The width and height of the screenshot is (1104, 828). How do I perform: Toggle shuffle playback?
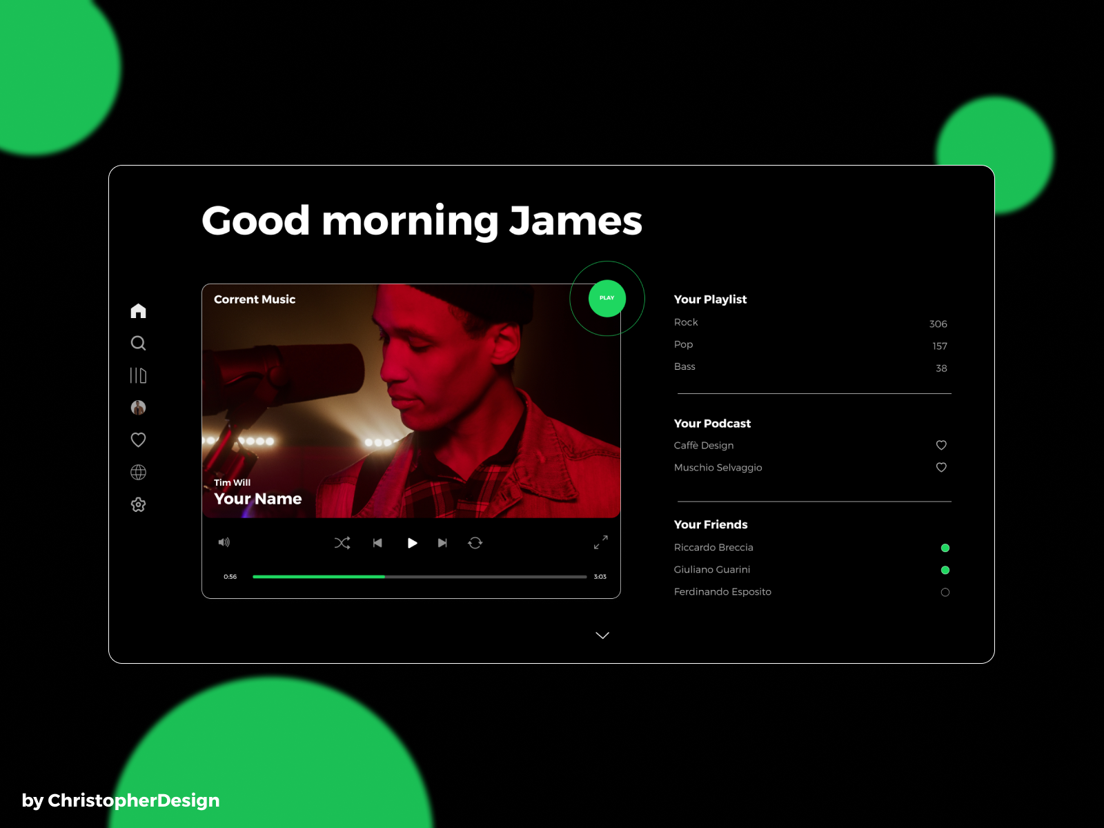coord(342,543)
